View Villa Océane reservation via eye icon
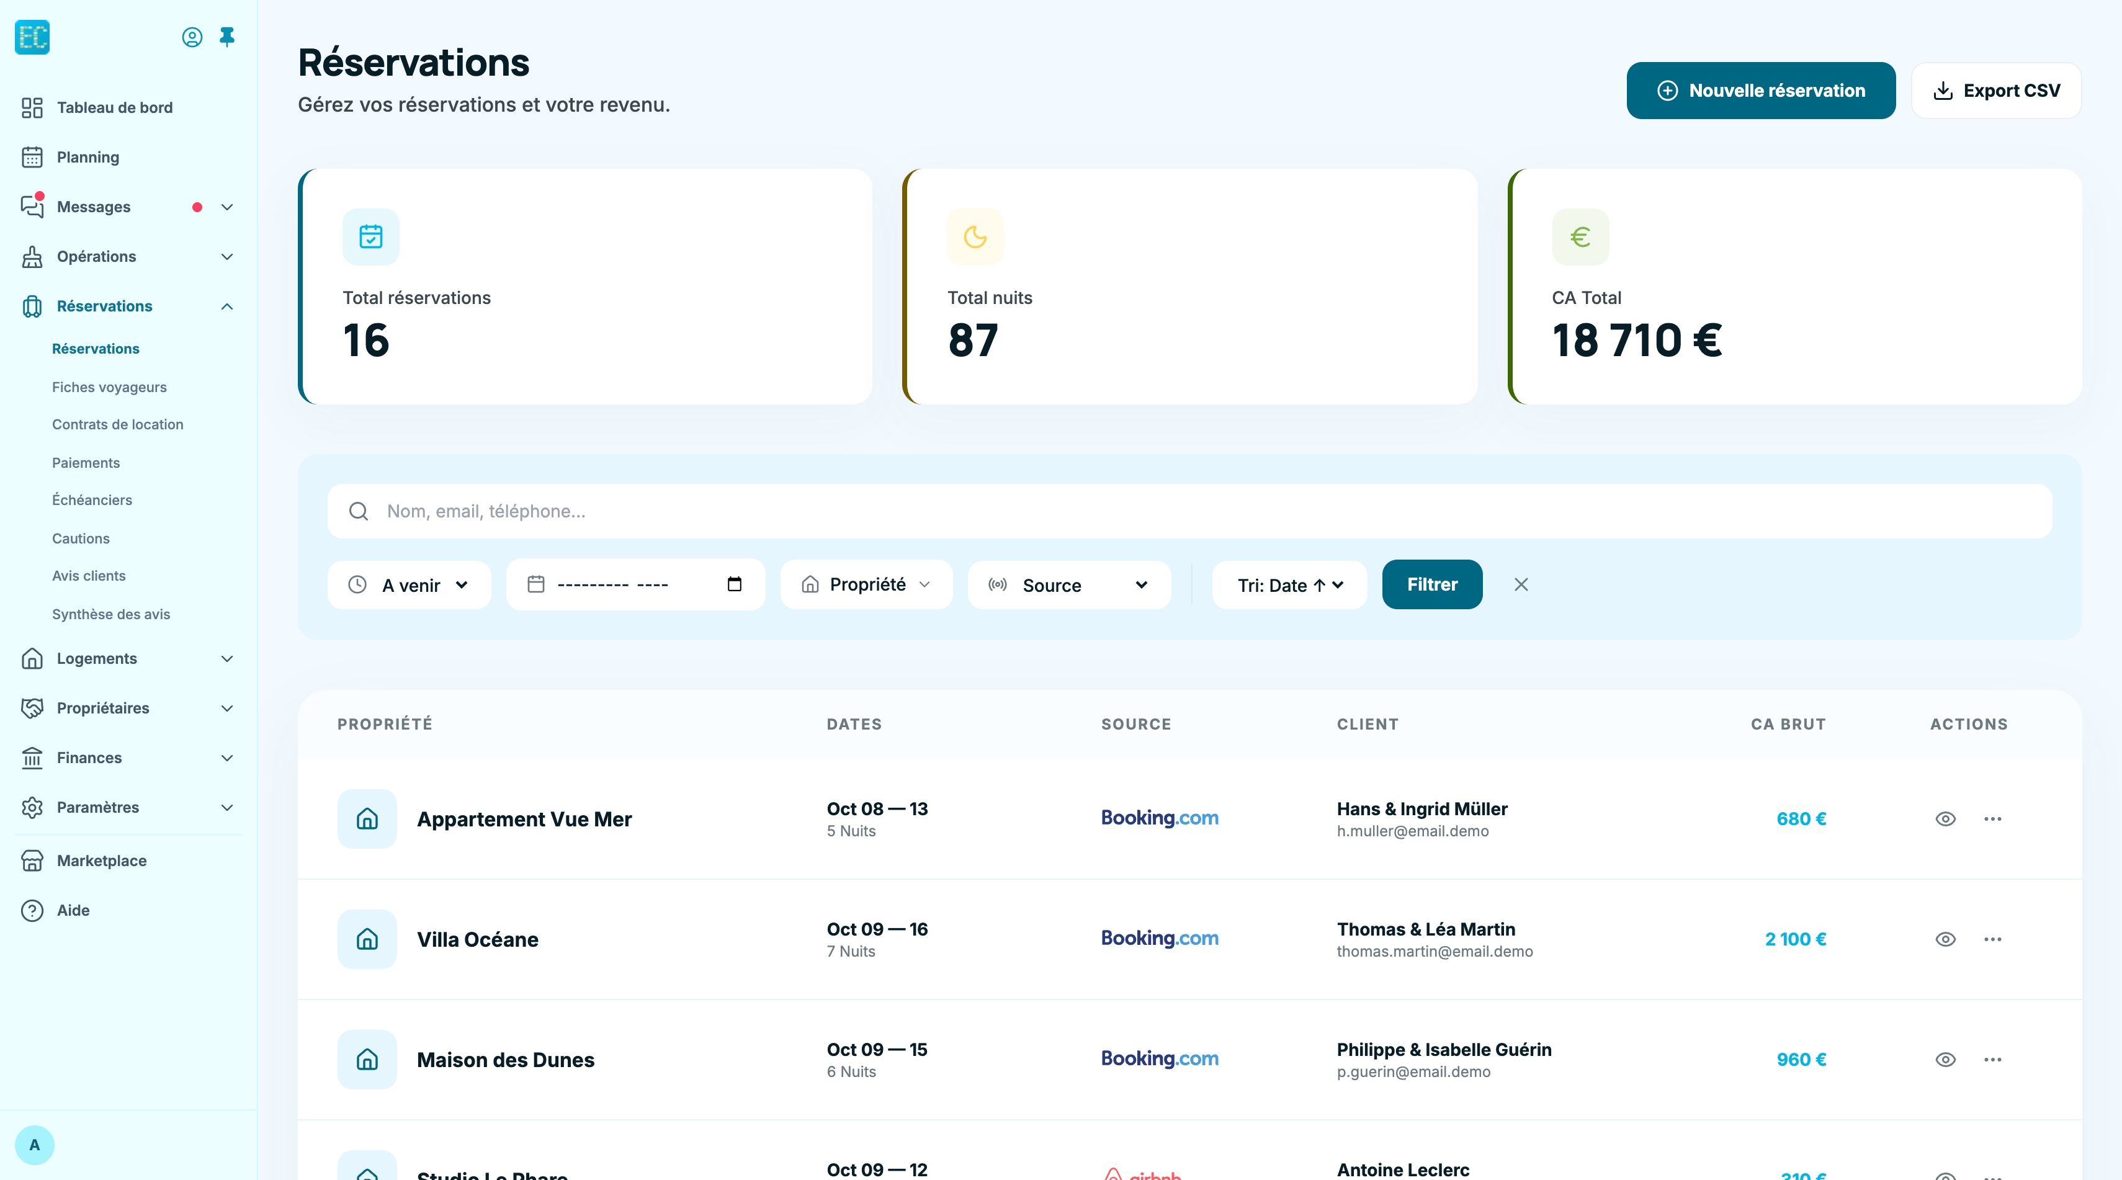The image size is (2122, 1180). click(1946, 939)
